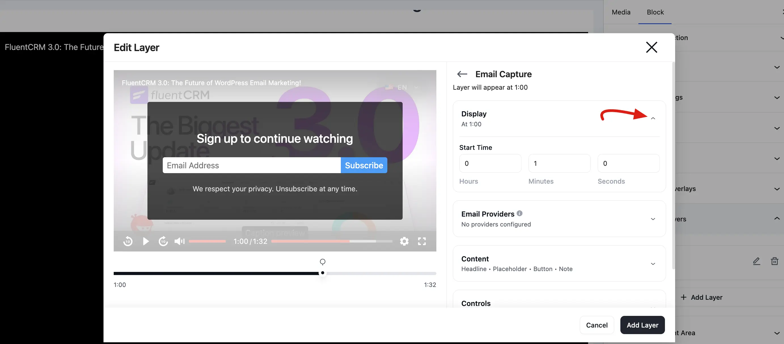Viewport: 784px width, 344px height.
Task: Switch to the Media tab
Action: click(621, 12)
